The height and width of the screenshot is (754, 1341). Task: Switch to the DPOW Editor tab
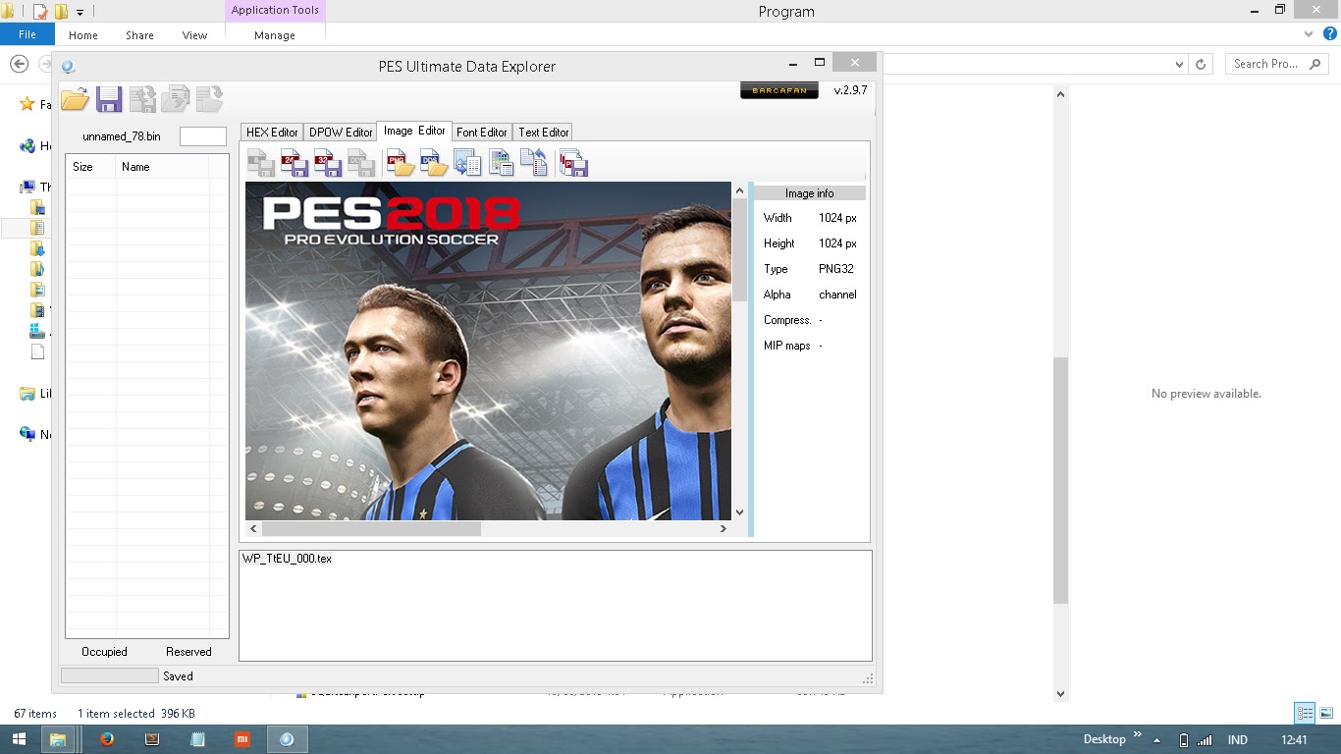[x=341, y=132]
